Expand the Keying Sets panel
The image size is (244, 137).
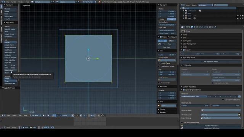[187, 41]
